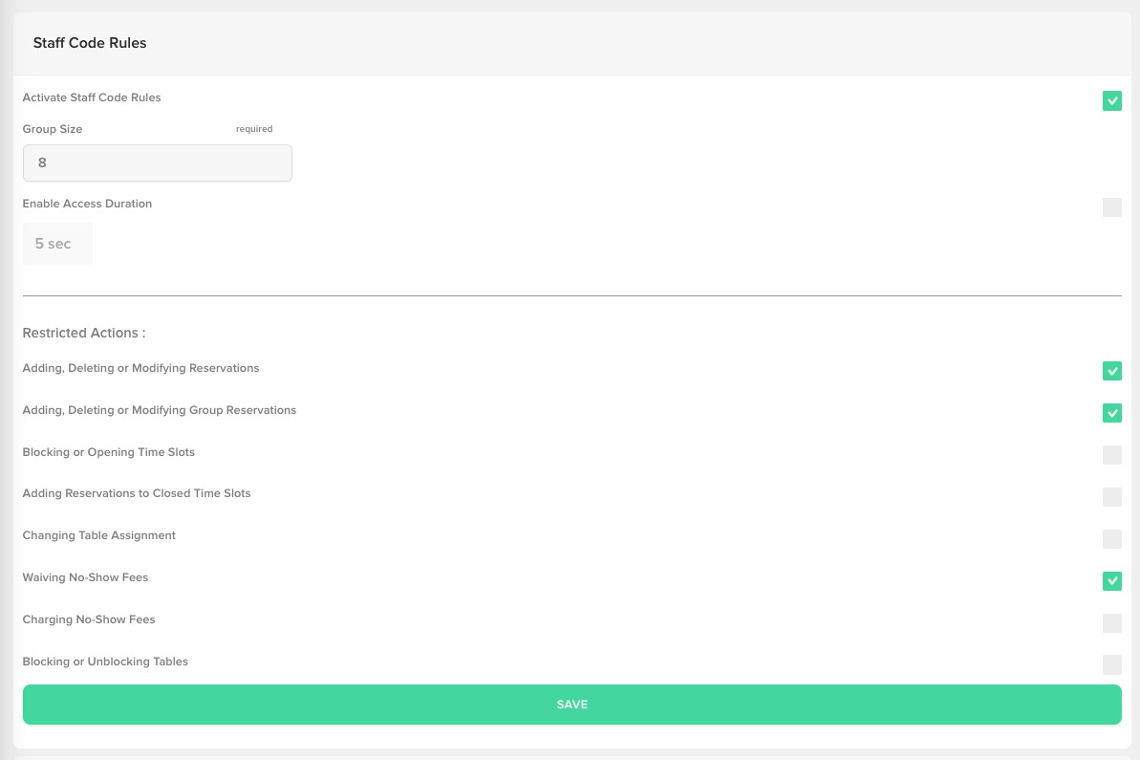Screen dimensions: 1140x760
Task: Click the Restricted Actions section heading
Action: pos(83,333)
